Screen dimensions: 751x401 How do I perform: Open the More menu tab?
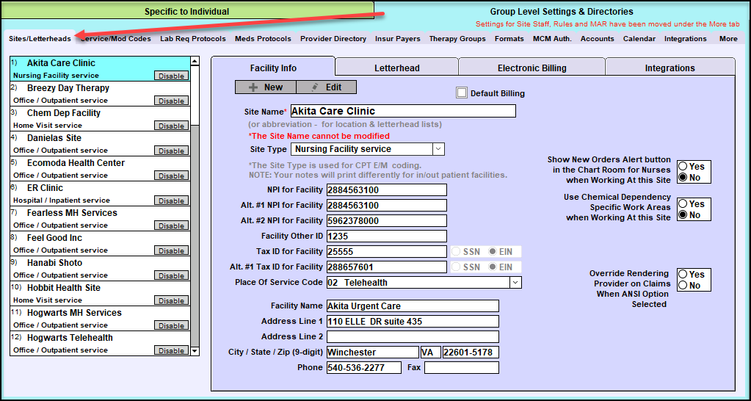[x=728, y=39]
